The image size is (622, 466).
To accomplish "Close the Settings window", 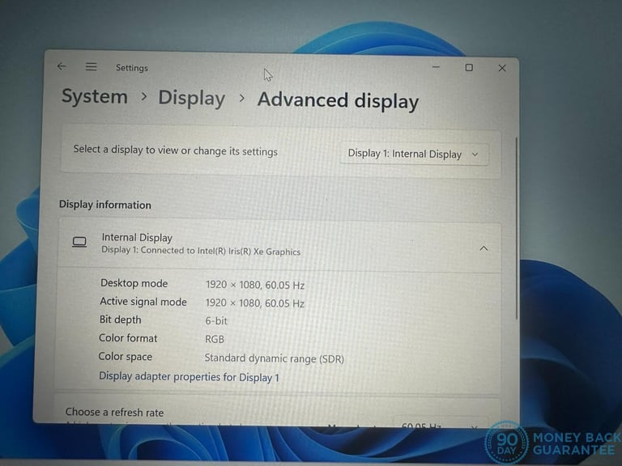I will coord(502,68).
